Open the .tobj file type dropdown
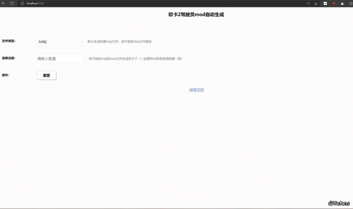This screenshot has width=353, height=209. 60,42
